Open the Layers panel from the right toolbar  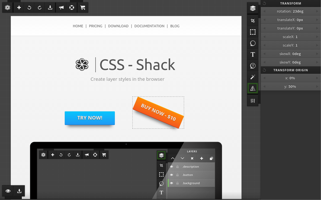pyautogui.click(x=253, y=9)
